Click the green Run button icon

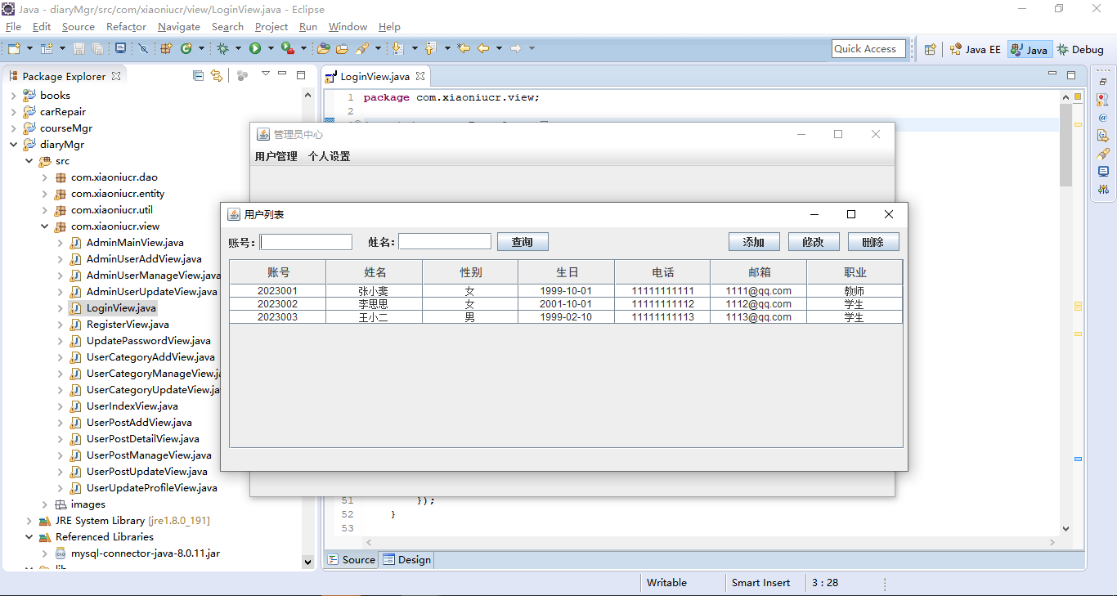[x=255, y=49]
